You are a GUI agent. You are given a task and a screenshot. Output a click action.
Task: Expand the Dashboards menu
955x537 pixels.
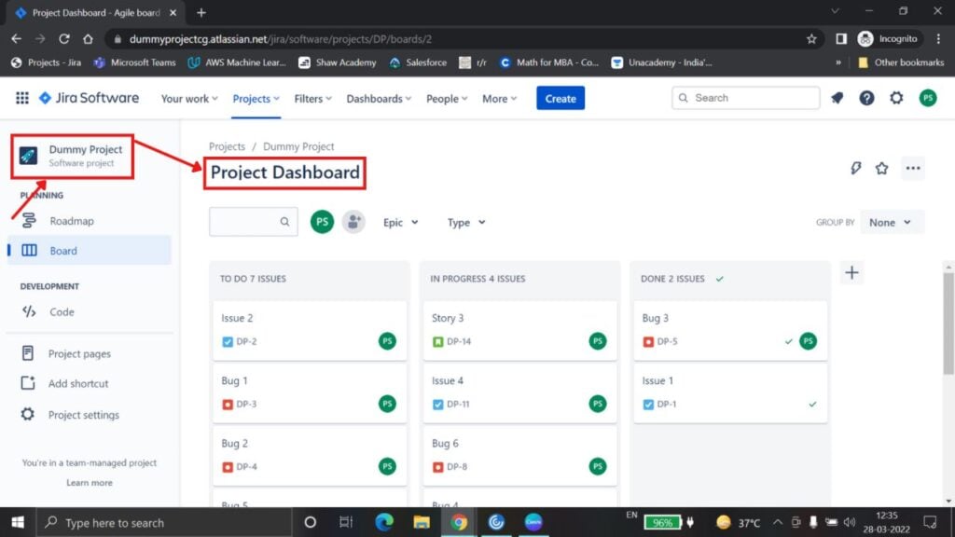point(379,99)
